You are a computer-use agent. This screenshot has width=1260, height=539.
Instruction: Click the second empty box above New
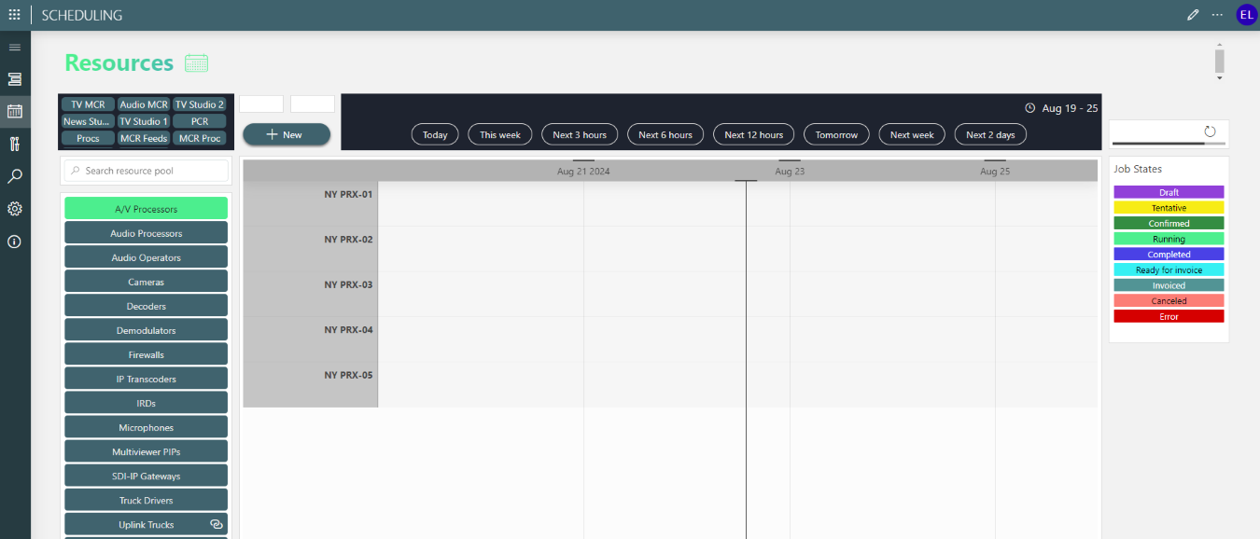tap(313, 104)
